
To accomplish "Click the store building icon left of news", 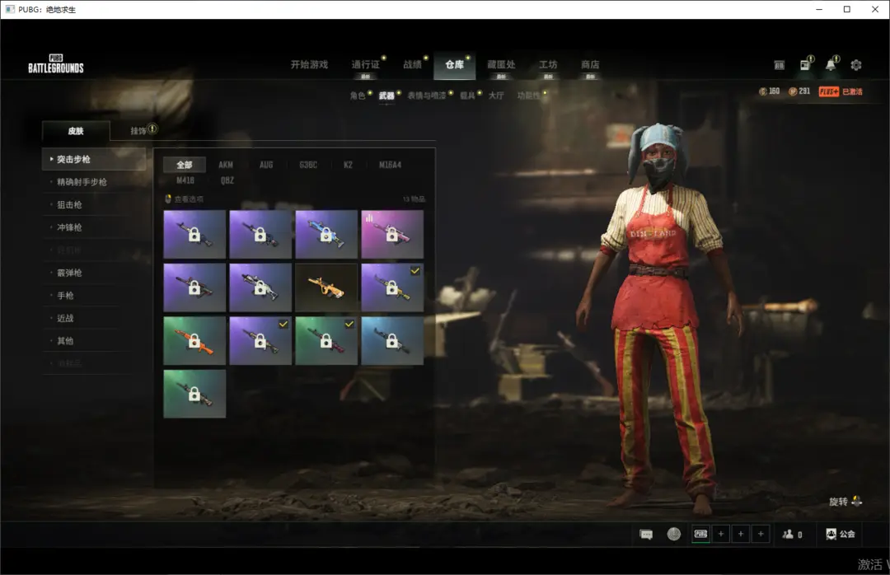I will 780,65.
